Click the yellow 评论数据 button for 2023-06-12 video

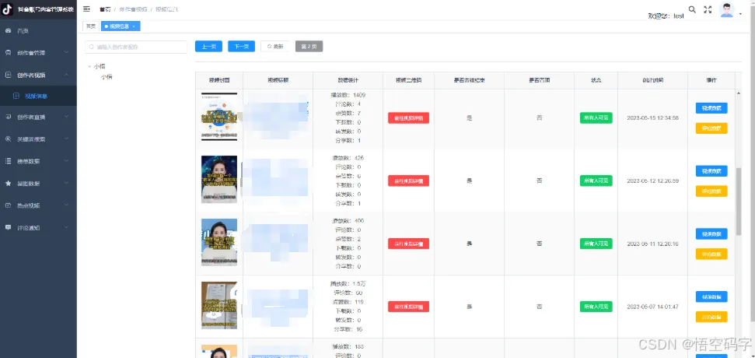[x=711, y=191]
